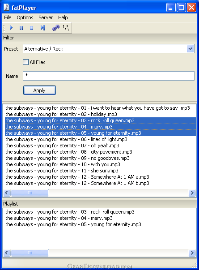Viewport: 199px width, 270px height.
Task: Skip to next track icon
Action: coord(42,28)
